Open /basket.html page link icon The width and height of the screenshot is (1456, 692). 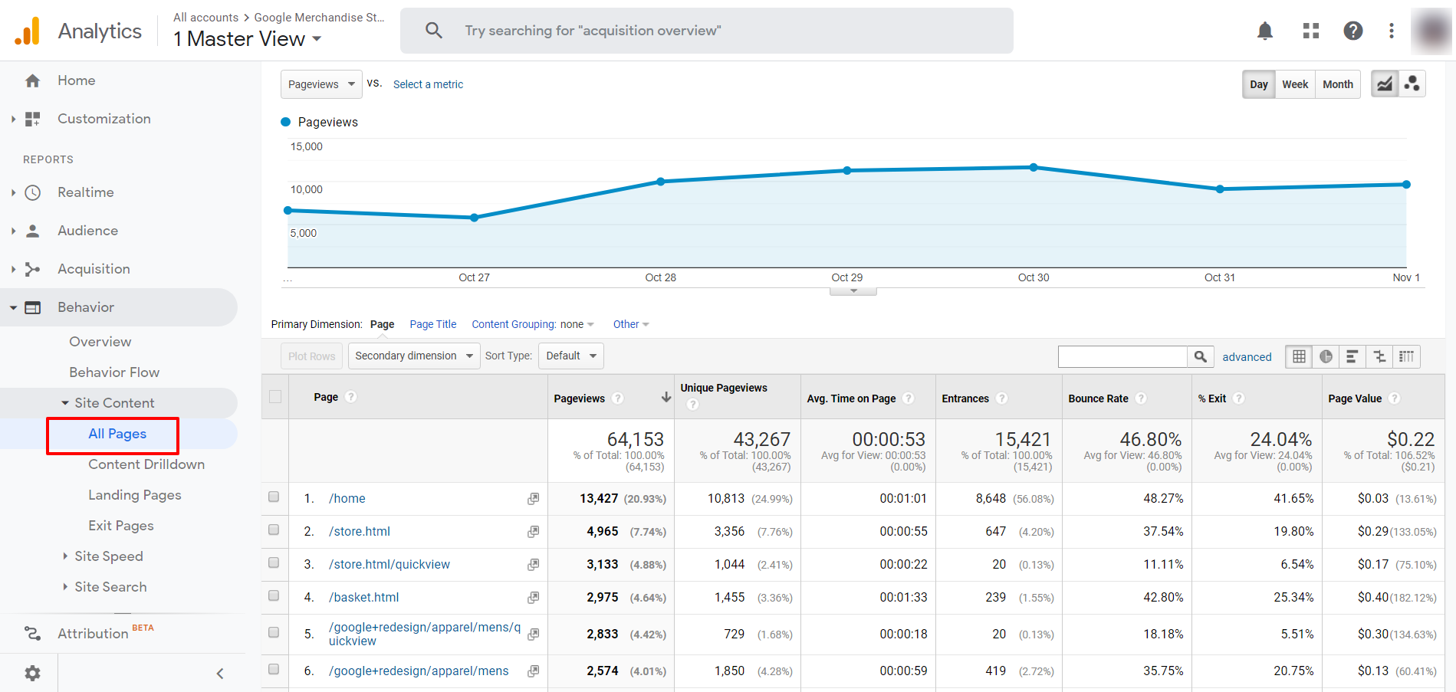[x=533, y=598]
